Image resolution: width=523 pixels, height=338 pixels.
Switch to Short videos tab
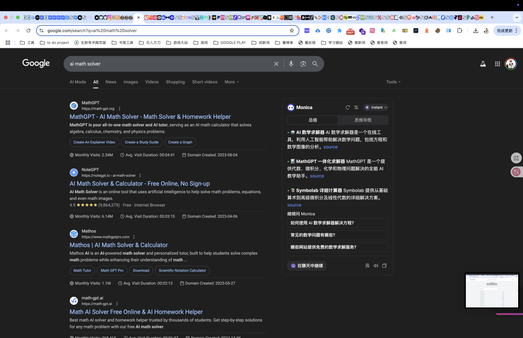click(x=204, y=82)
